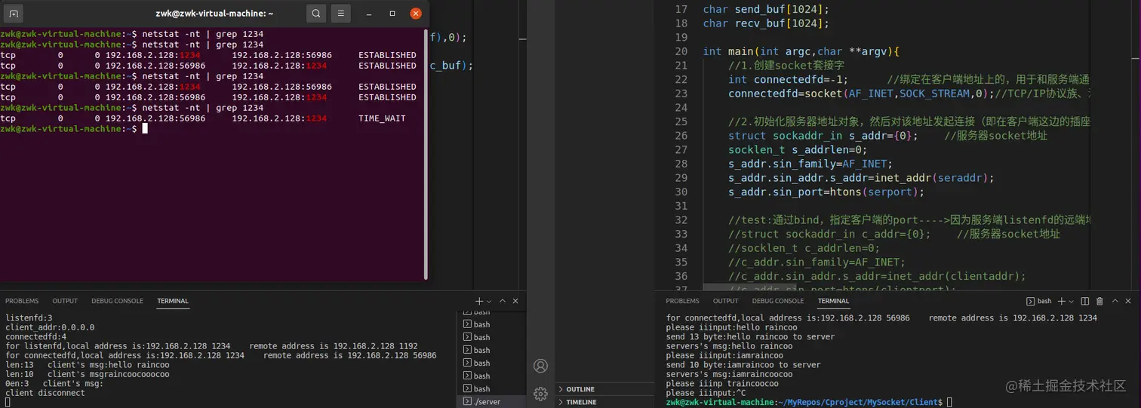The image size is (1141, 408).
Task: Click line number 26 in the editor gutter
Action: point(681,136)
